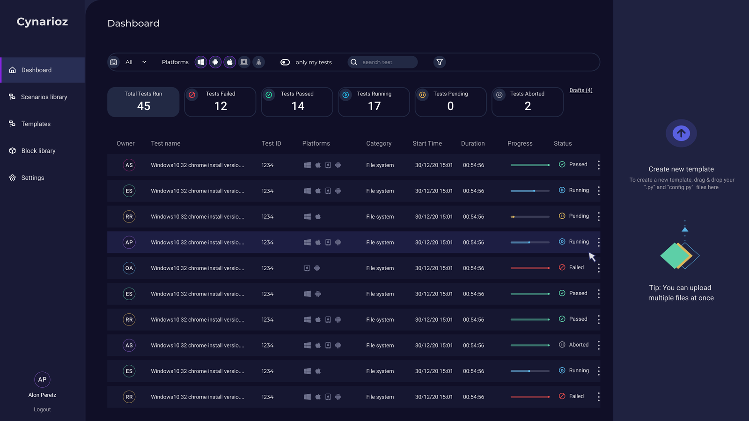This screenshot has width=749, height=421.
Task: Click progress bar in RR Pending row
Action: (x=530, y=216)
